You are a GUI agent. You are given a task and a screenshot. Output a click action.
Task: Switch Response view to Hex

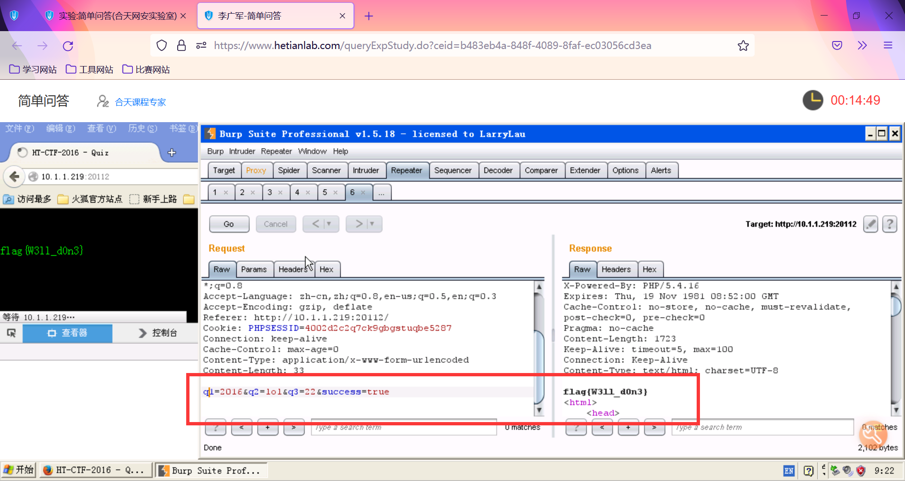pos(650,269)
